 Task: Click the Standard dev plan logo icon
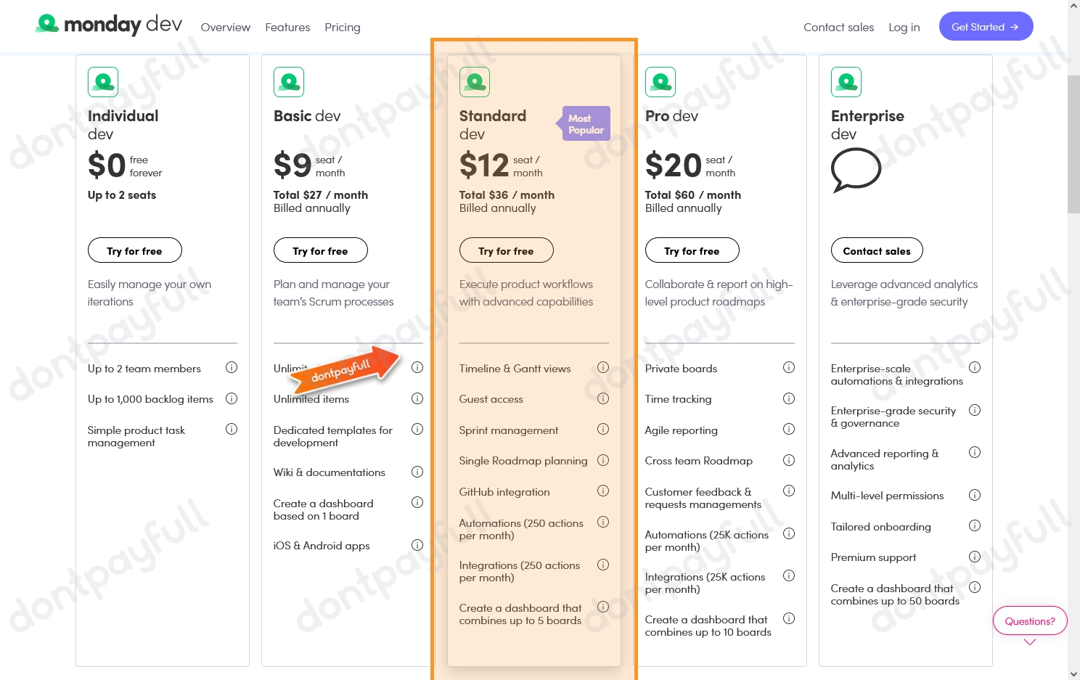coord(474,81)
